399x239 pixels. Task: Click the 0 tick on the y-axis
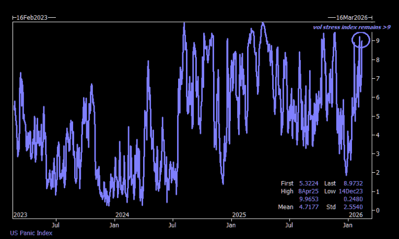[x=377, y=210]
